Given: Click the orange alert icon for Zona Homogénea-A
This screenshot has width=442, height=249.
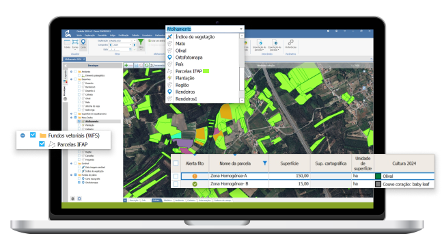Looking at the screenshot, I should [x=195, y=176].
